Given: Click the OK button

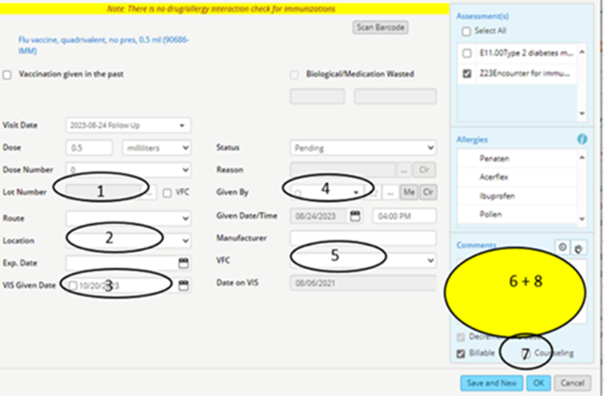Looking at the screenshot, I should point(538,383).
